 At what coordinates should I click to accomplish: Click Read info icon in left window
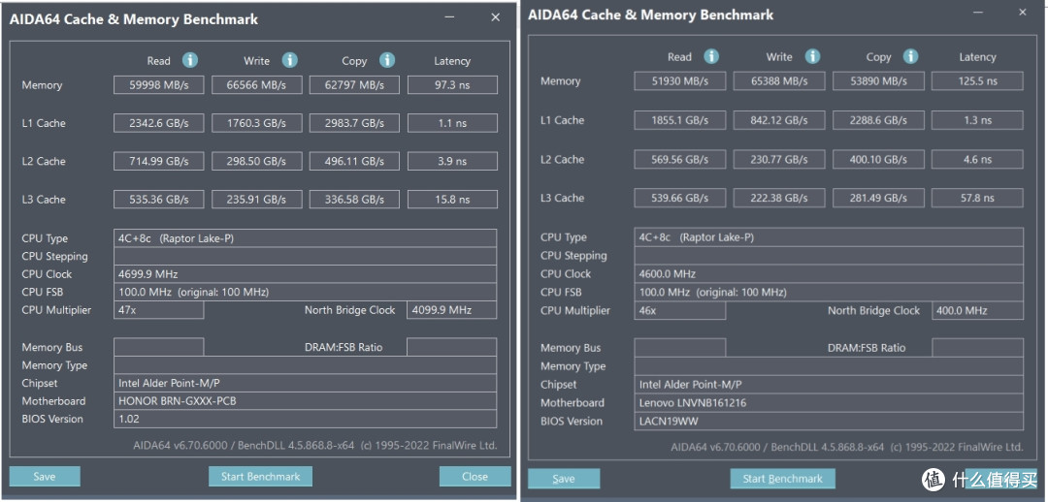(x=190, y=61)
